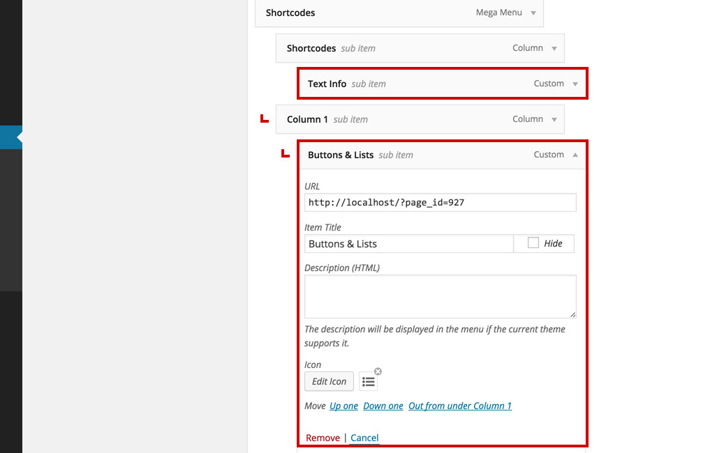Click the Shortcodes Mega Menu title

[290, 13]
